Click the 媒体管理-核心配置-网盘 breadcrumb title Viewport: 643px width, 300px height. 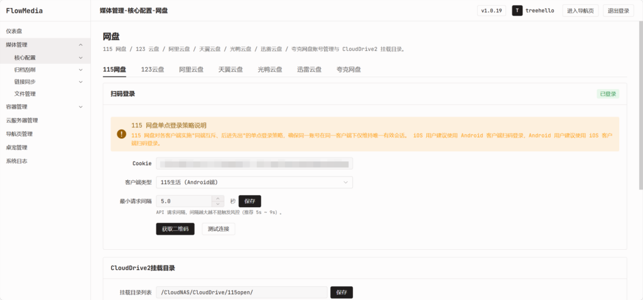tap(134, 11)
